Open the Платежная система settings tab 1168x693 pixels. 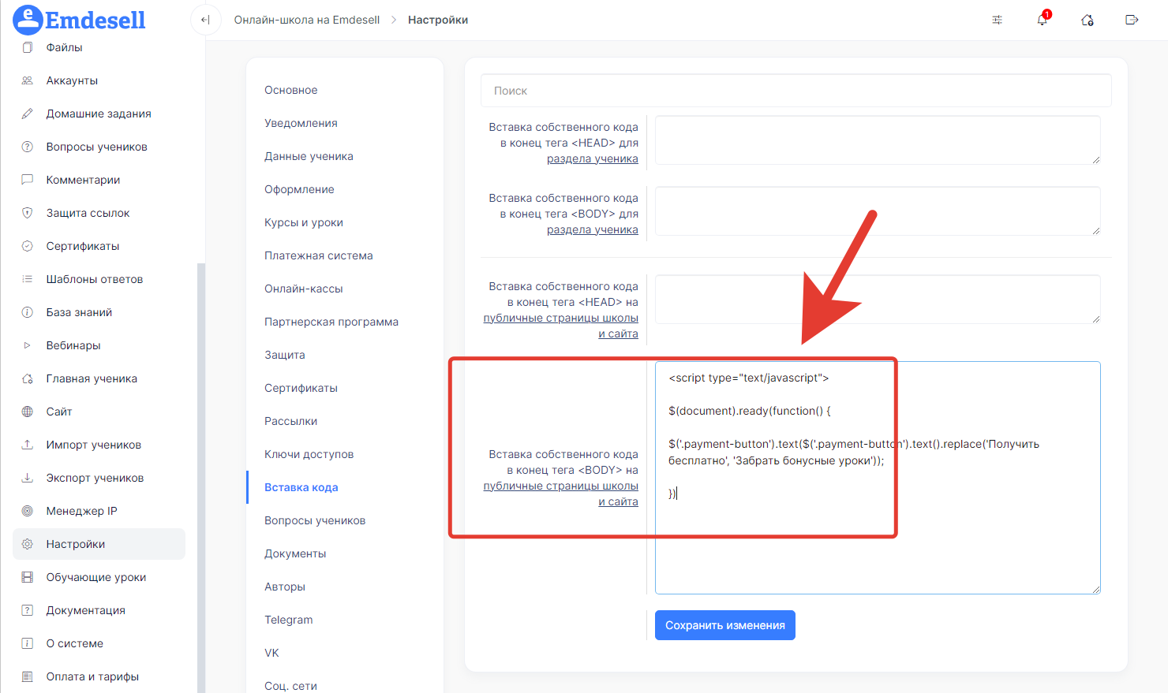pos(318,255)
